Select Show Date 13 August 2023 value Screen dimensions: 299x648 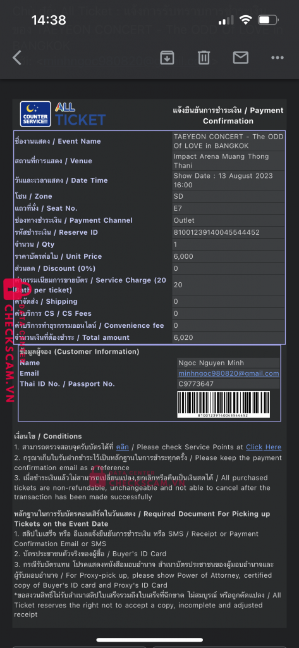tap(228, 180)
